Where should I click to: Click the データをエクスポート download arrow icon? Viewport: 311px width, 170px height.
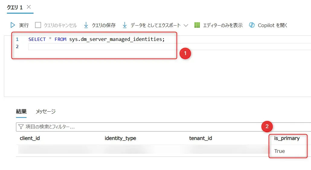click(x=125, y=25)
